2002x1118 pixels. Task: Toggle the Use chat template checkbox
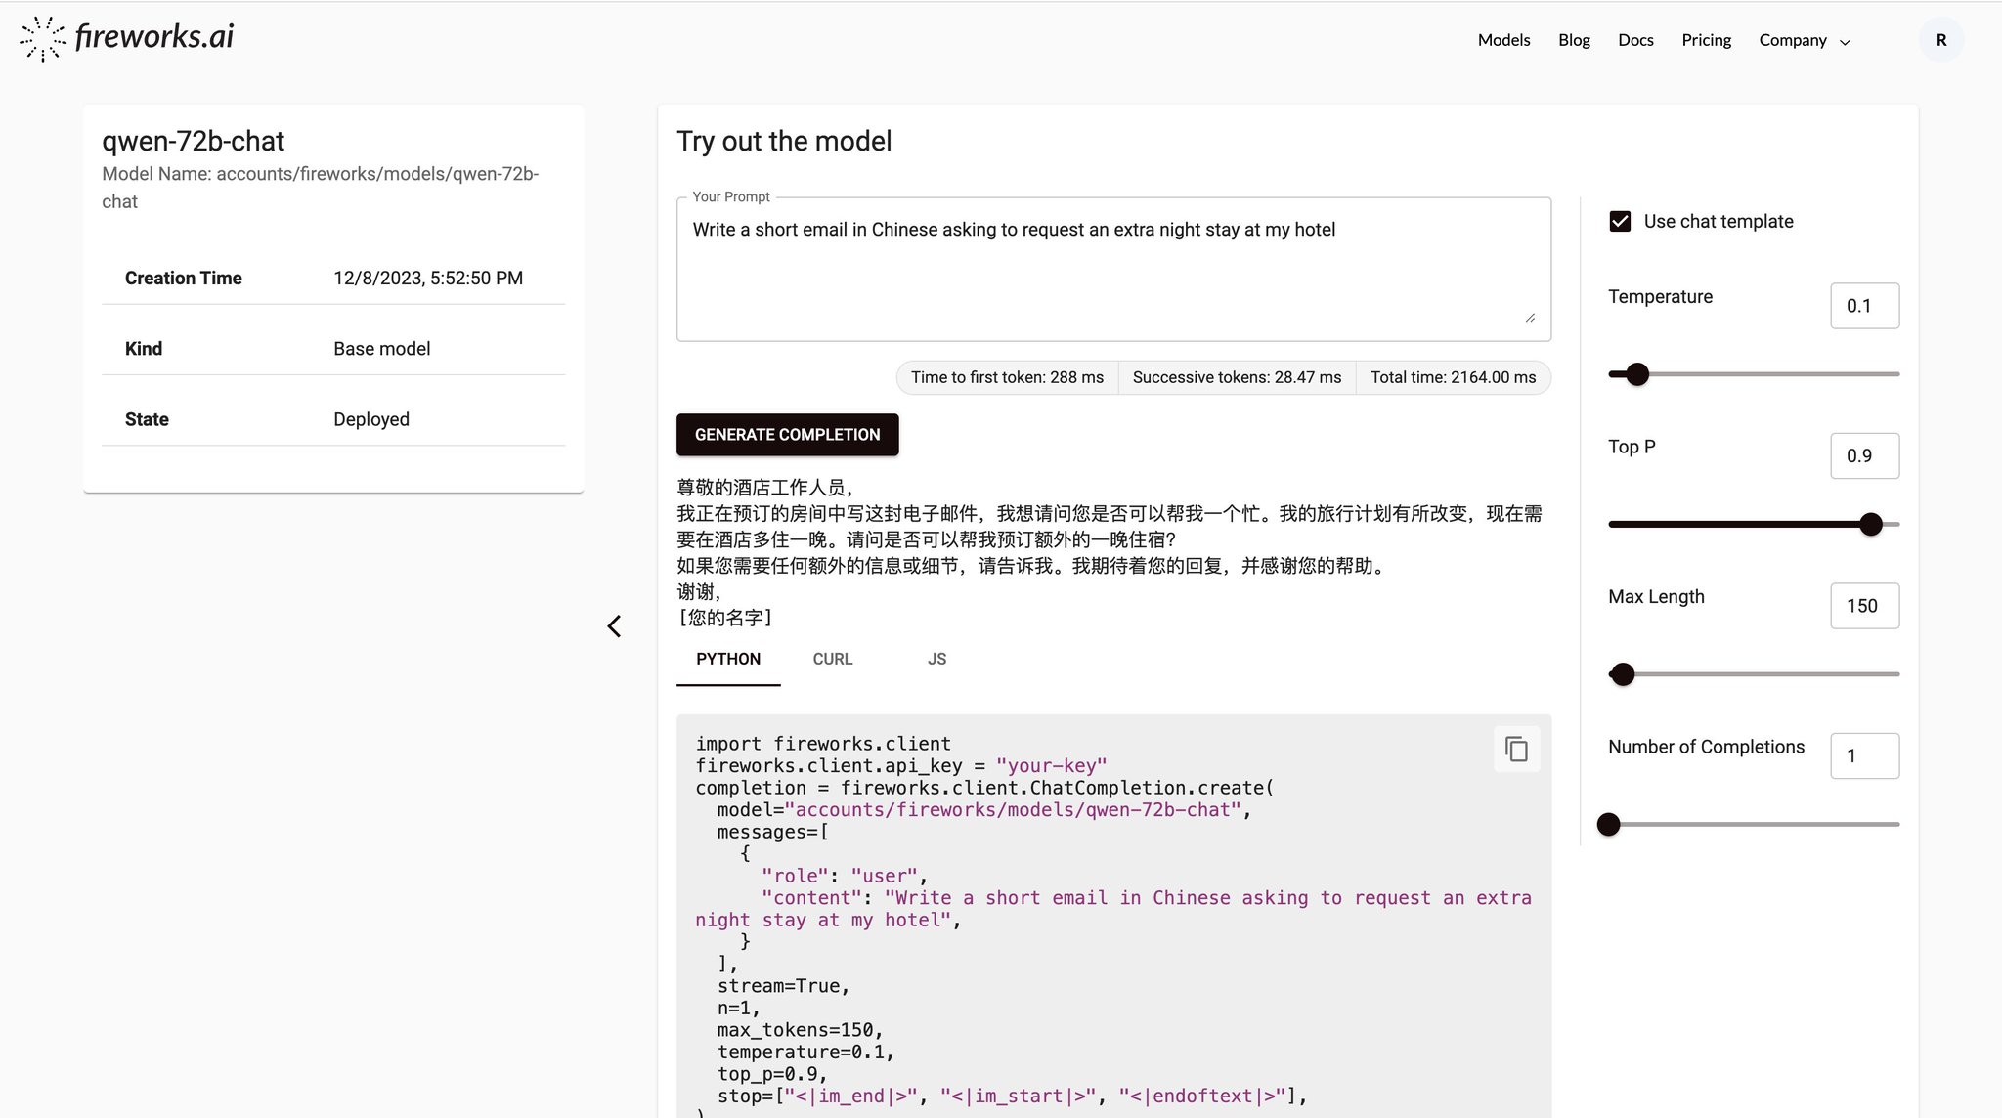pos(1620,222)
